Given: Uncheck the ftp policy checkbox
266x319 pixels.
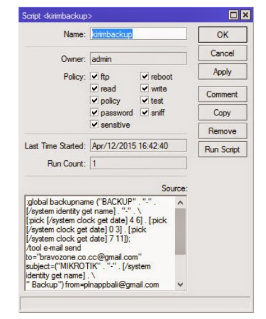Looking at the screenshot, I should point(95,77).
